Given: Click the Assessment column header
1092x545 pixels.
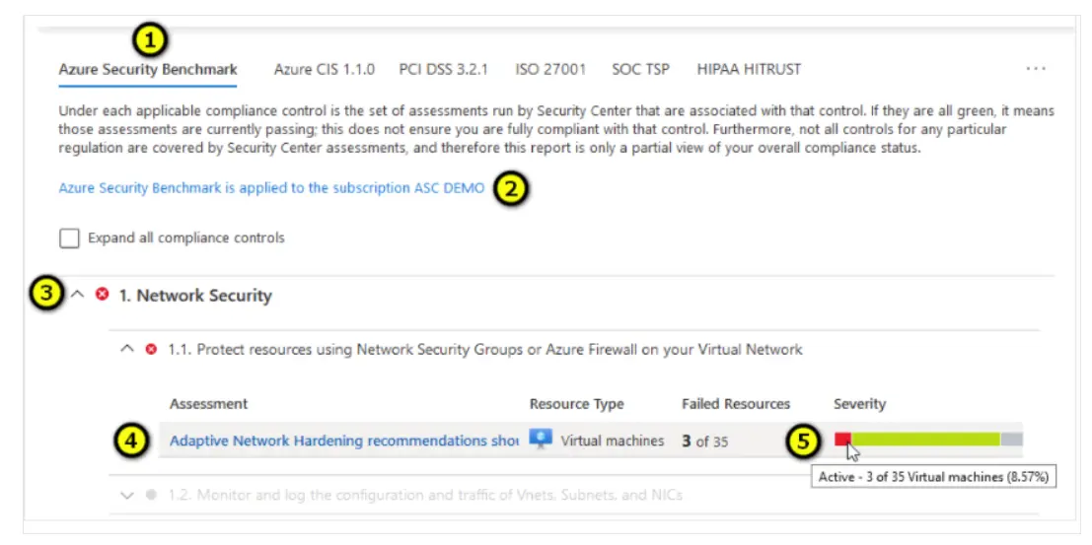Looking at the screenshot, I should 208,404.
